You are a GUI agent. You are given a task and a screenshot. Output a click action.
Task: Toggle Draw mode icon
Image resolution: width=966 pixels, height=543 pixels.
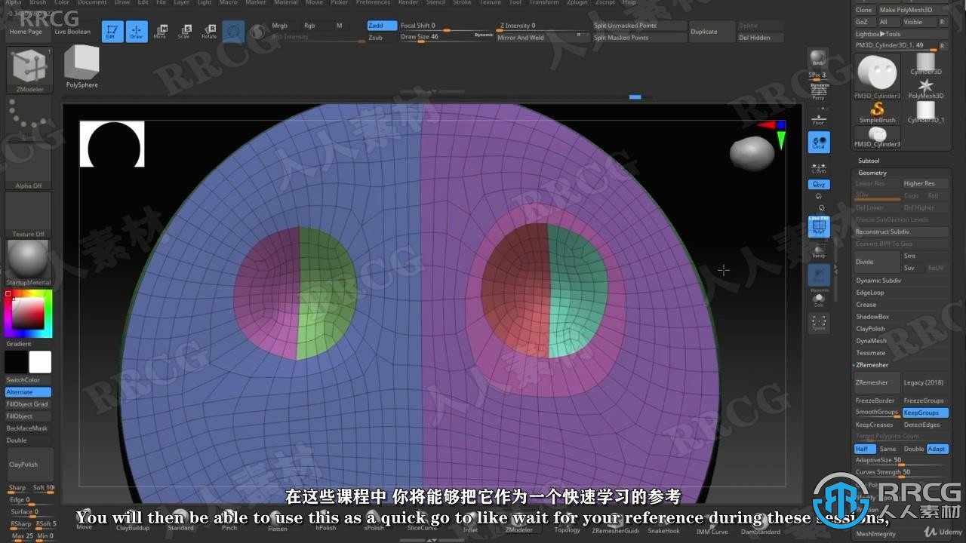(x=137, y=31)
